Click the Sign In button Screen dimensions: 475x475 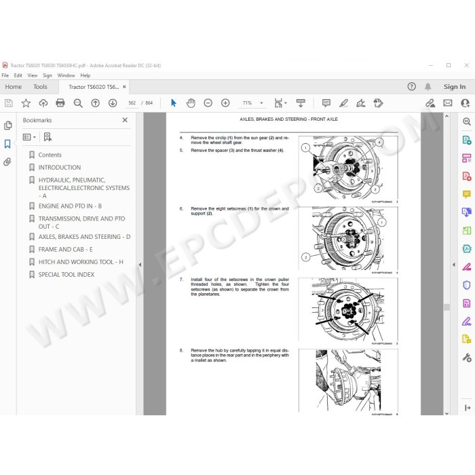(455, 87)
